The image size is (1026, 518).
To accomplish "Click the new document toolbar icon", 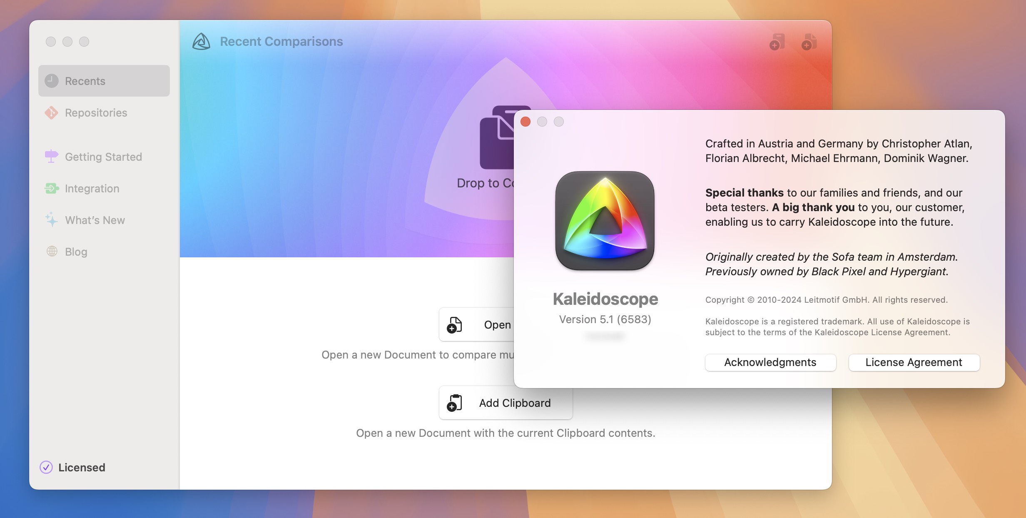I will click(809, 42).
